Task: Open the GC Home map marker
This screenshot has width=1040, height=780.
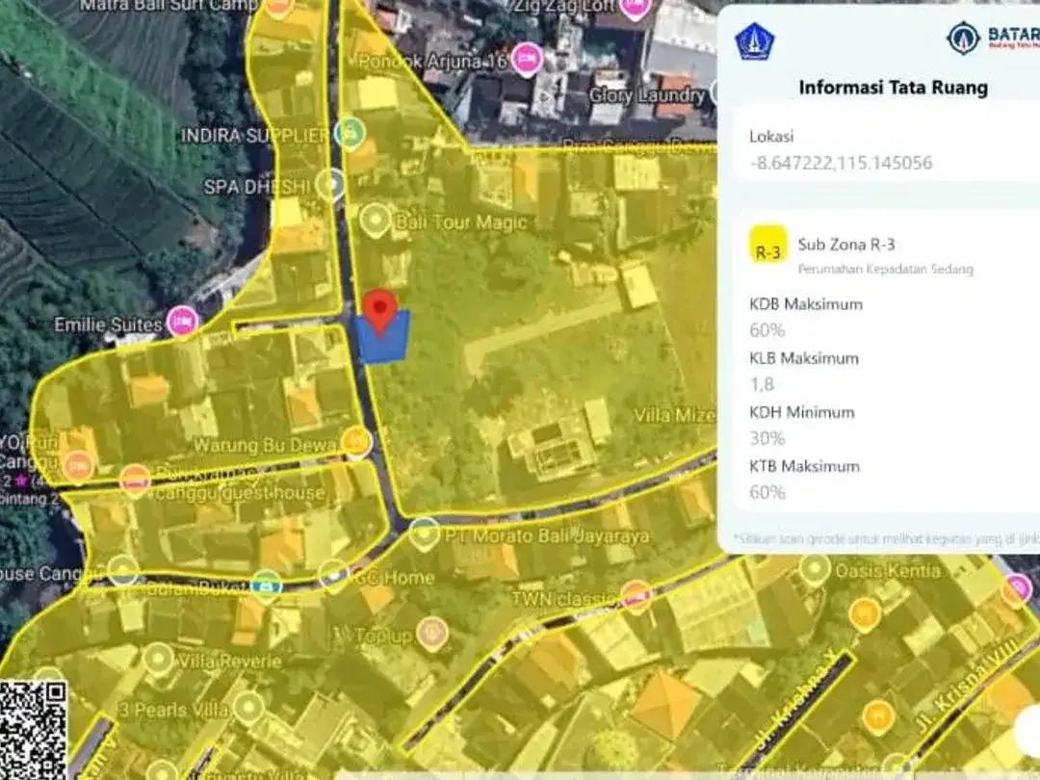Action: tap(333, 576)
